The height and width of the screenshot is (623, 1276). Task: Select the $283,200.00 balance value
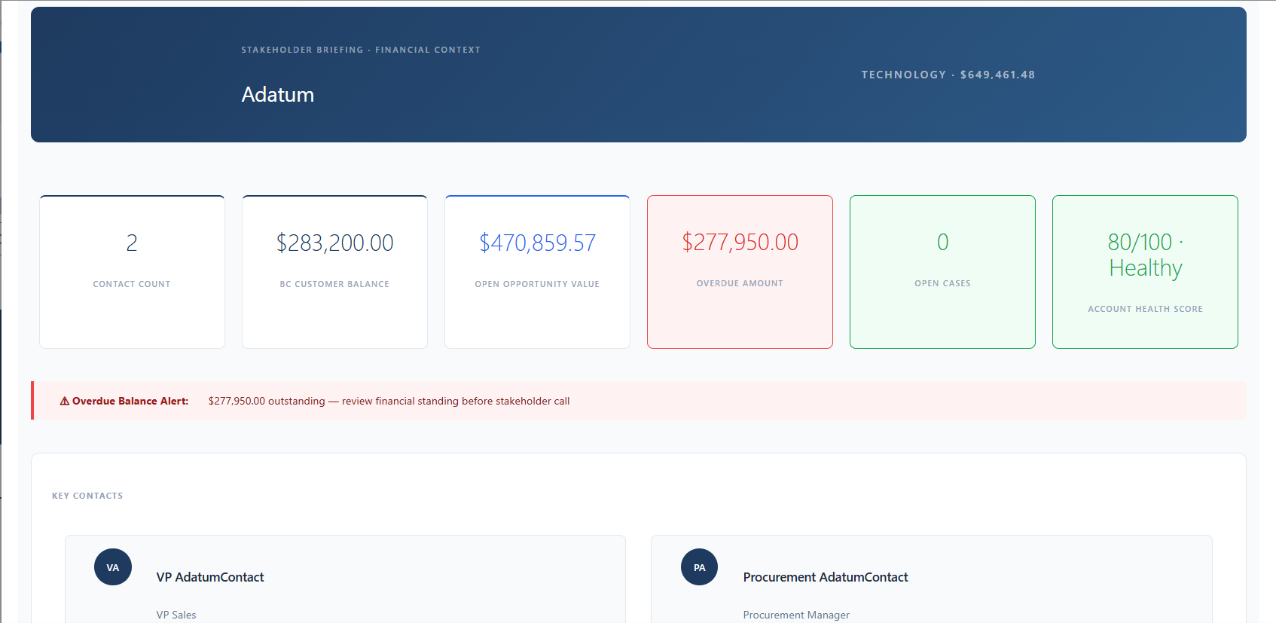pyautogui.click(x=335, y=243)
